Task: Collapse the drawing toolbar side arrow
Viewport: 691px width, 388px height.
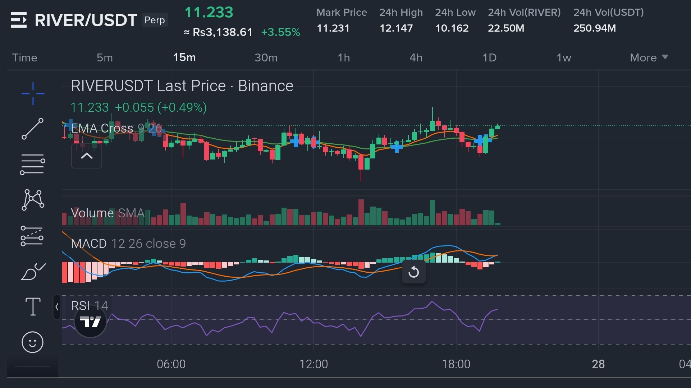Action: coord(57,307)
